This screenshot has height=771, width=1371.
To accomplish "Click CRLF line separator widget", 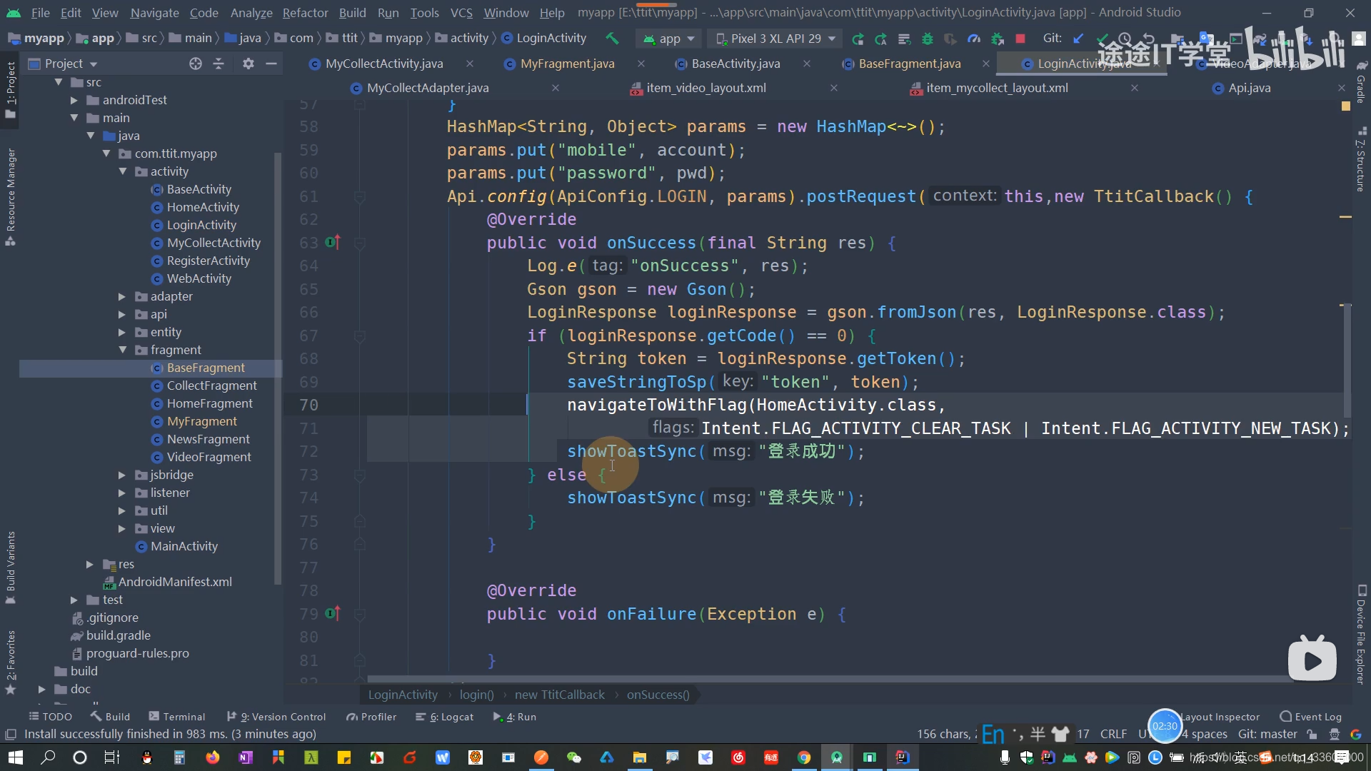I will tap(1113, 735).
